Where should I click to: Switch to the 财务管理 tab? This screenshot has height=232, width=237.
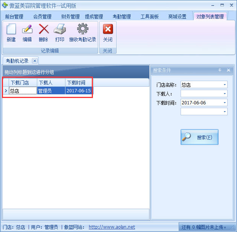pyautogui.click(x=70, y=17)
